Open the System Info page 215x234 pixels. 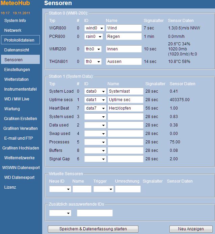point(15,21)
